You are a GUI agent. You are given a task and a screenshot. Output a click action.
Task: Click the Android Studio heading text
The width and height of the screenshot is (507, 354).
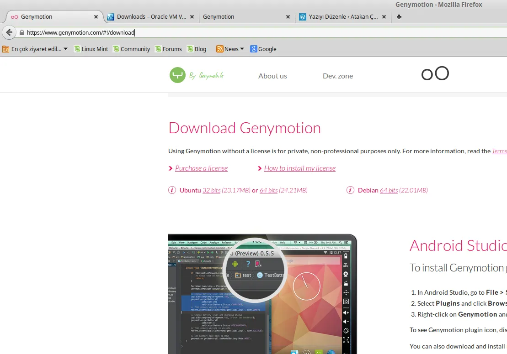point(458,245)
